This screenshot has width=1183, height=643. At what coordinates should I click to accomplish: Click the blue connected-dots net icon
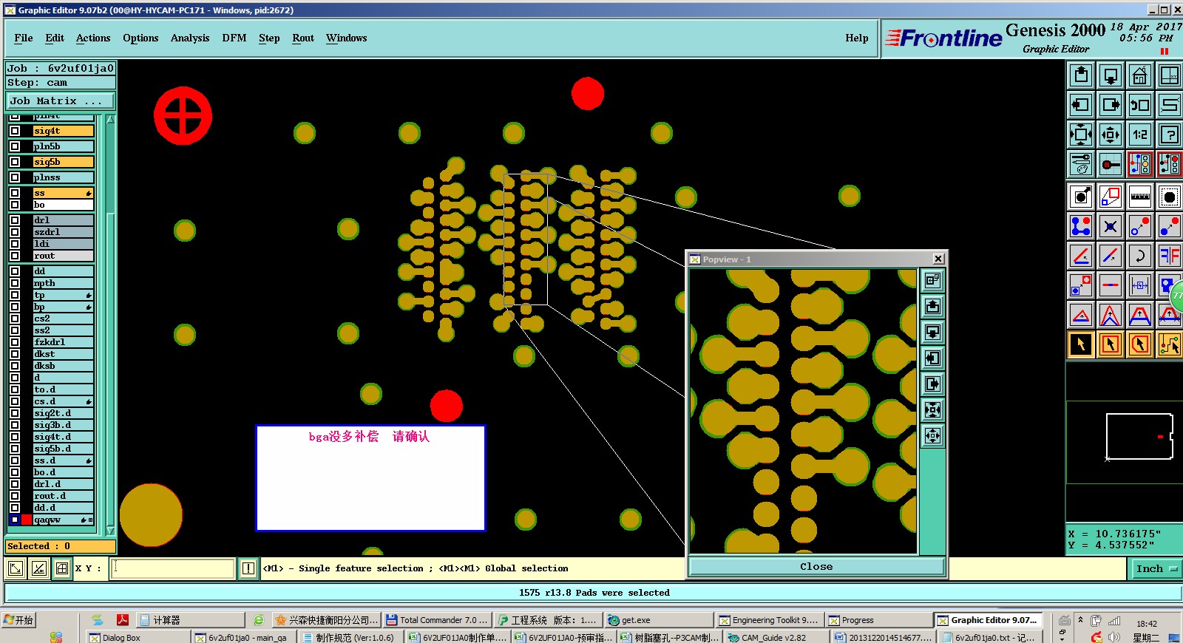(x=1081, y=226)
